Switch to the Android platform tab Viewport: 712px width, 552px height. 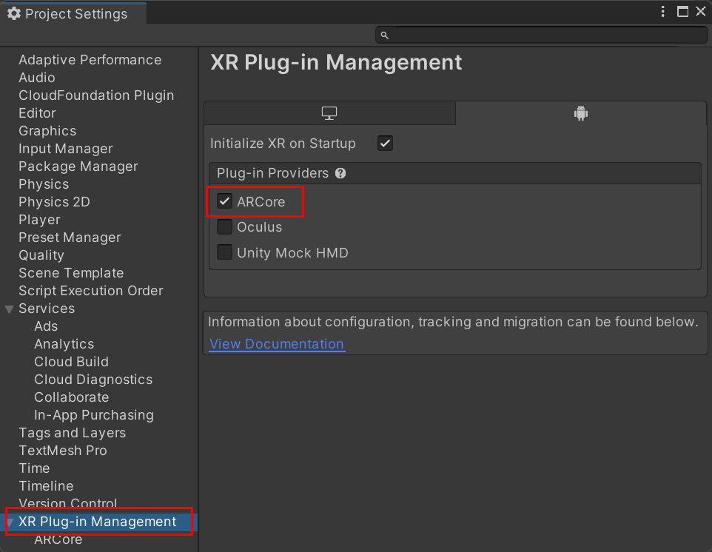(581, 113)
